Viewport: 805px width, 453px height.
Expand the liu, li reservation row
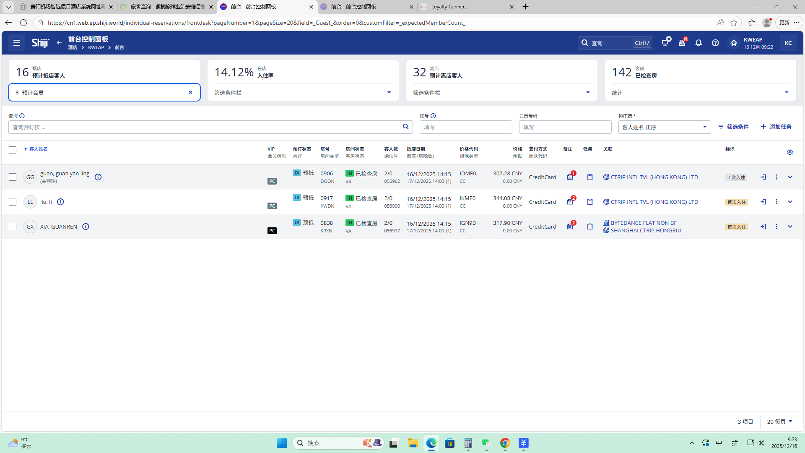pyautogui.click(x=790, y=202)
